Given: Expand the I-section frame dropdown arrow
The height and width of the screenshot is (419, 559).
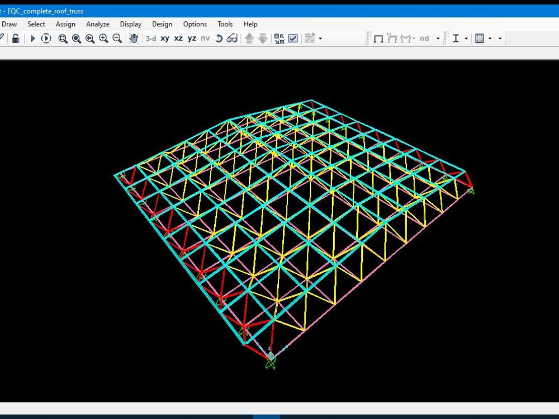Looking at the screenshot, I should coord(466,39).
